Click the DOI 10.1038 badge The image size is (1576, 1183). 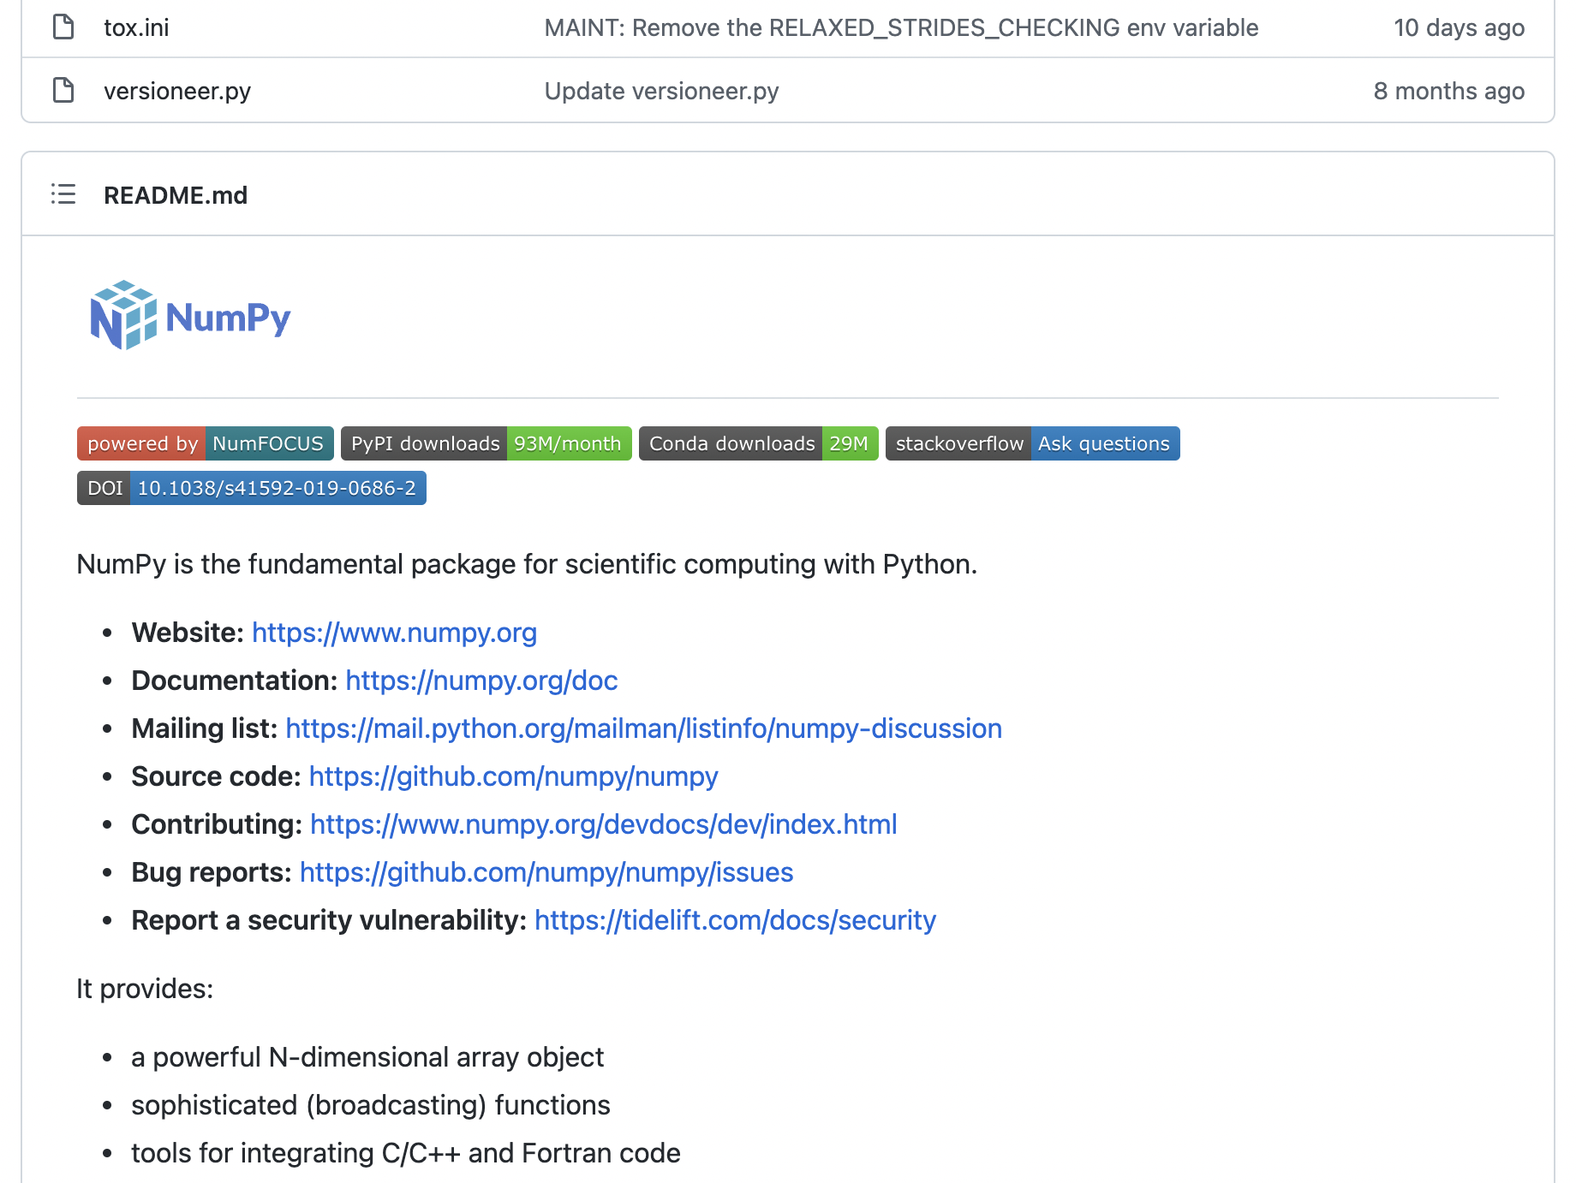tap(252, 488)
